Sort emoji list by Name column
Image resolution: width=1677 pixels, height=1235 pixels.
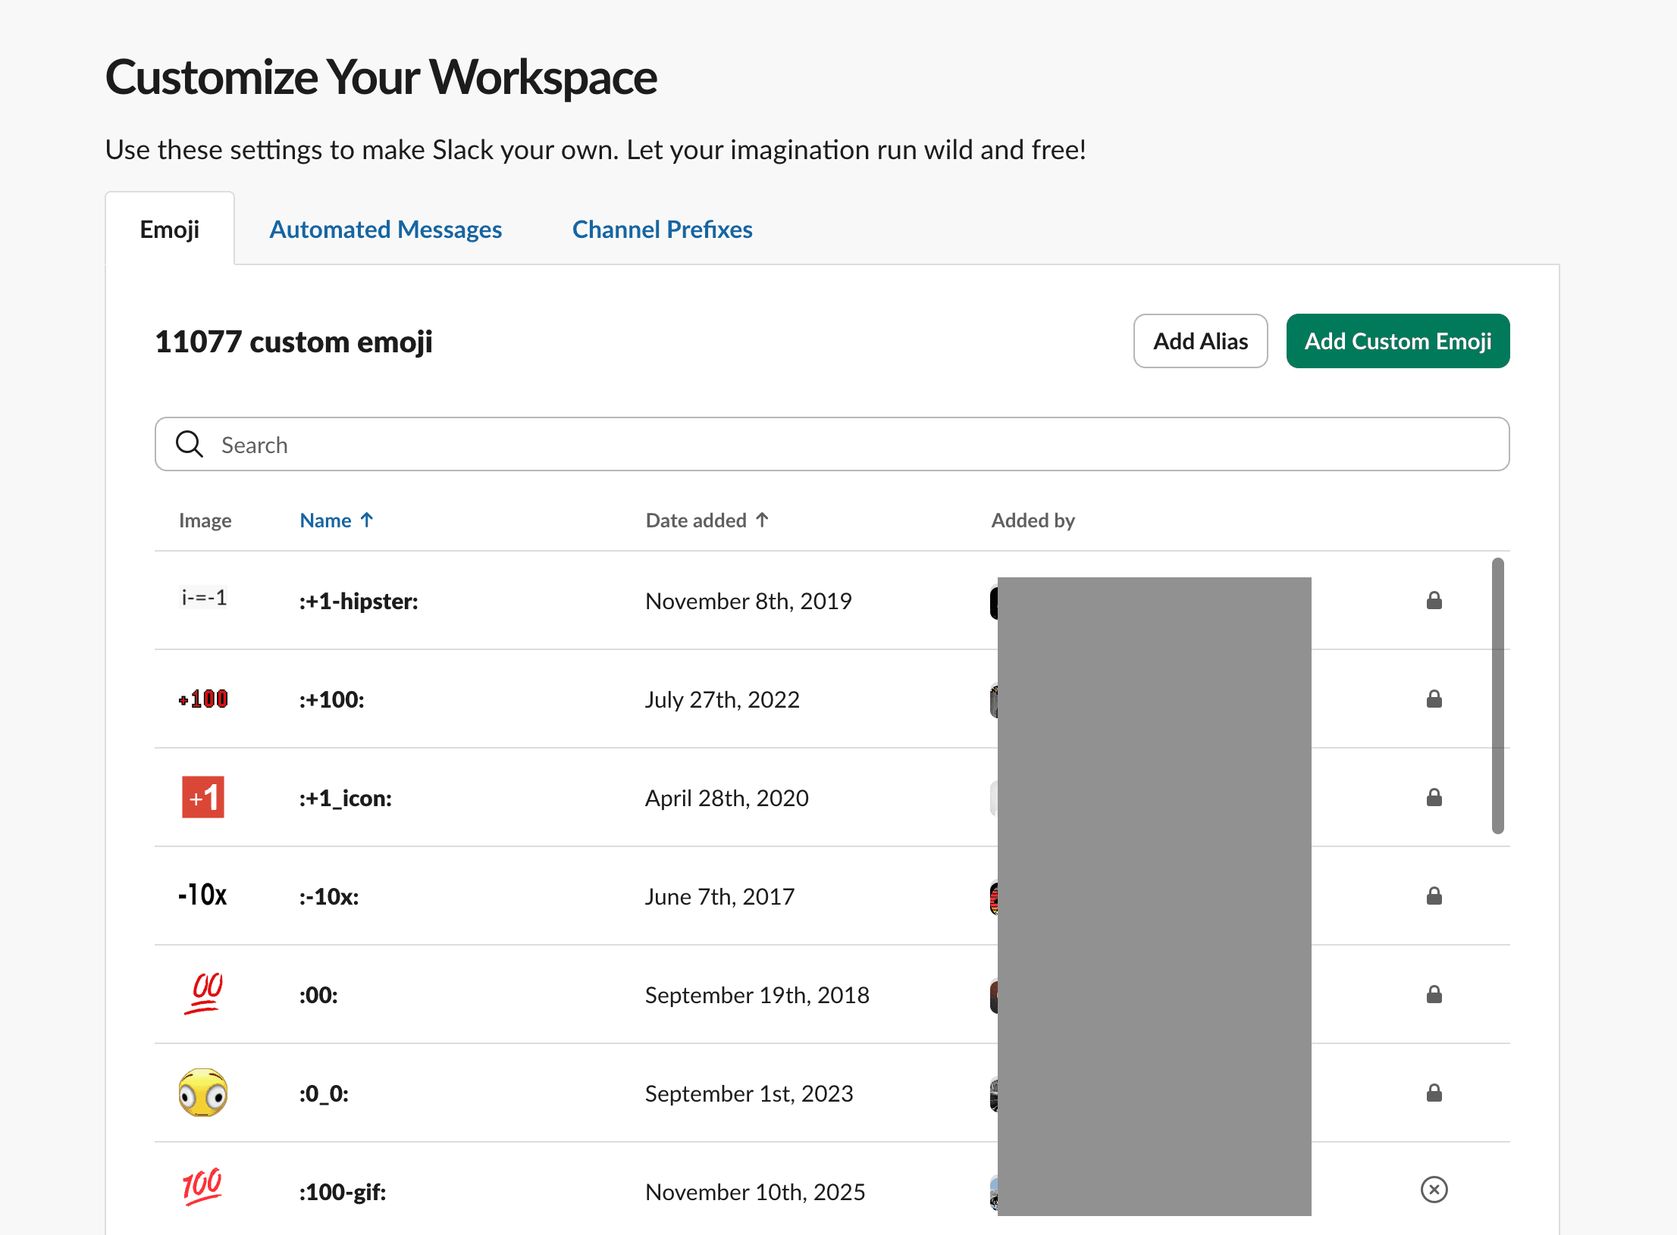click(337, 520)
